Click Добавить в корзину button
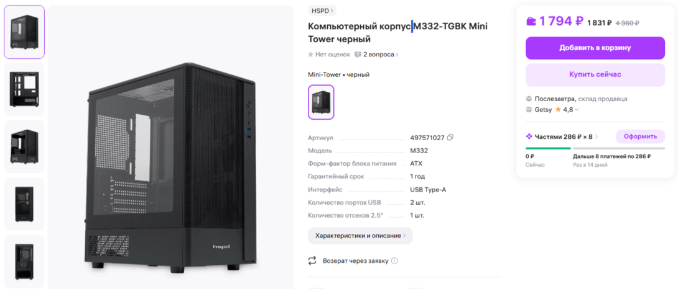Viewport: 678px width, 289px height. (595, 48)
